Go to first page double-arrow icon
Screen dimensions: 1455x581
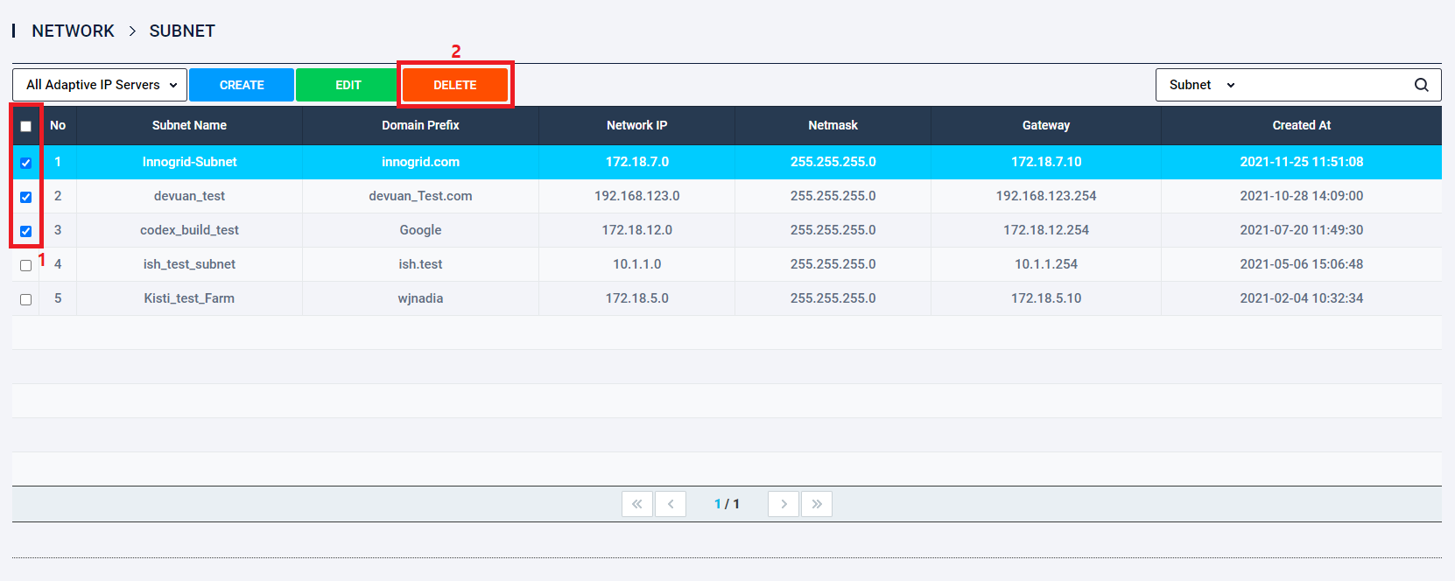(x=637, y=504)
